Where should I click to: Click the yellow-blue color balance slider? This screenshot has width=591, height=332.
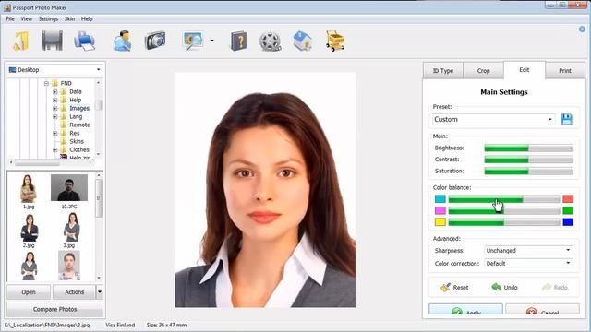click(x=504, y=222)
